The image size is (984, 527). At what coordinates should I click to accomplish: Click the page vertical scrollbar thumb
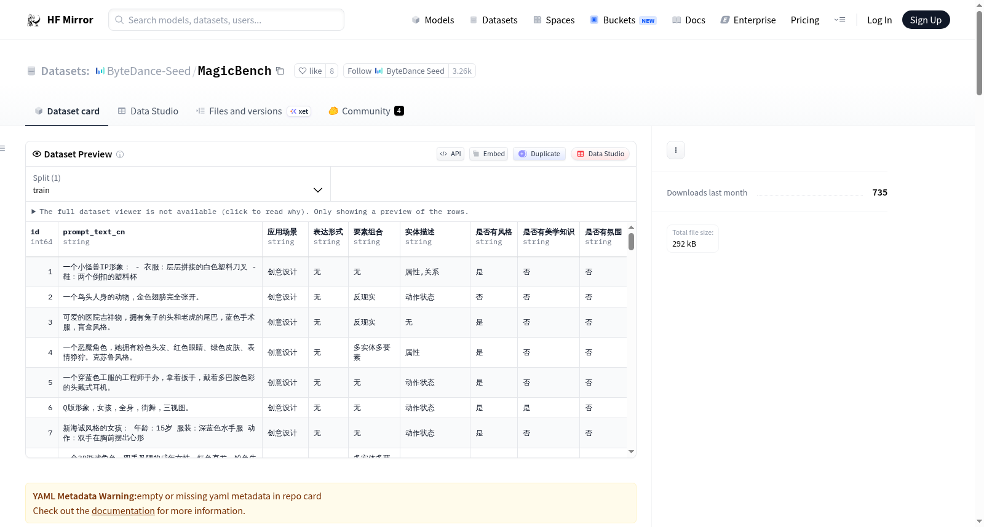979,53
